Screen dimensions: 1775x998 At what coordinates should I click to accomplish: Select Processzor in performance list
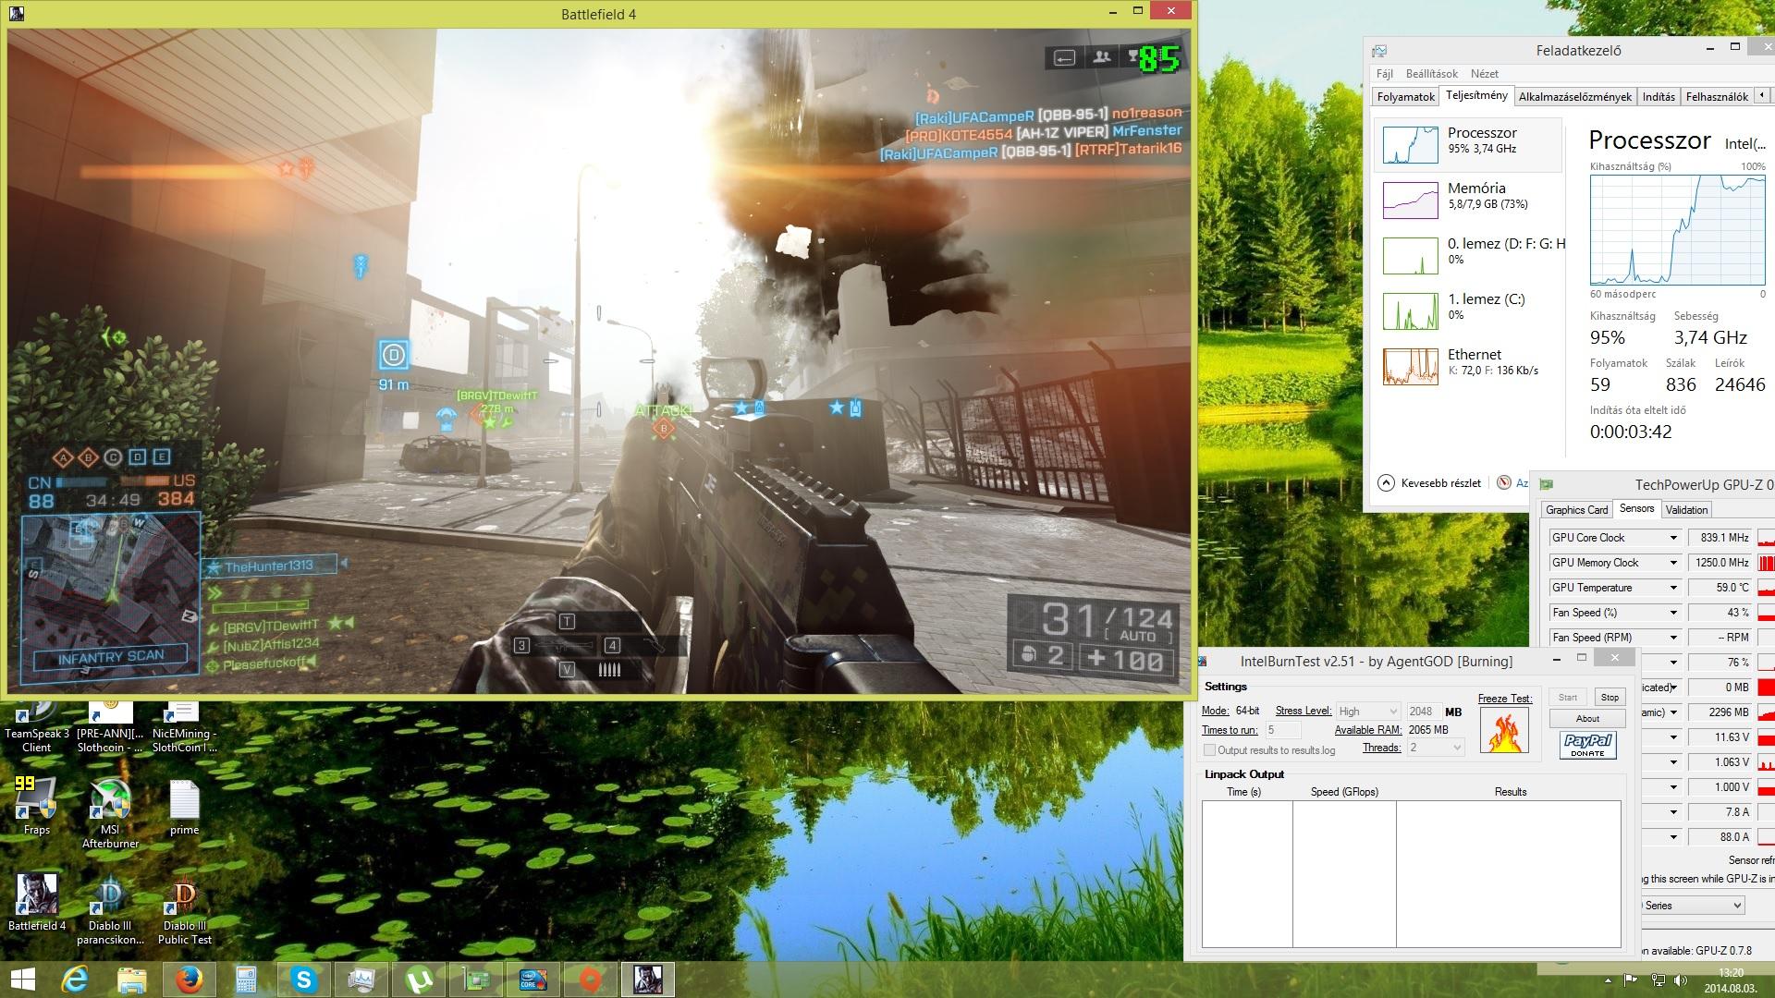coord(1468,144)
